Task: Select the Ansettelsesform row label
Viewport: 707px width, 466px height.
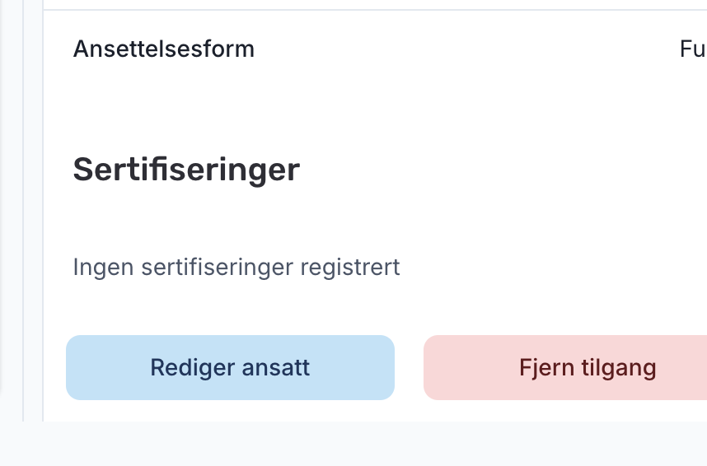Action: (x=164, y=49)
